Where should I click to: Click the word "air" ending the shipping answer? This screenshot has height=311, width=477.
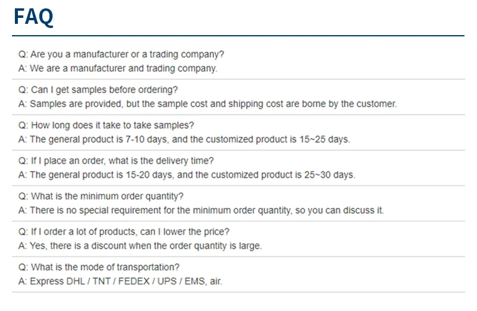click(x=215, y=281)
